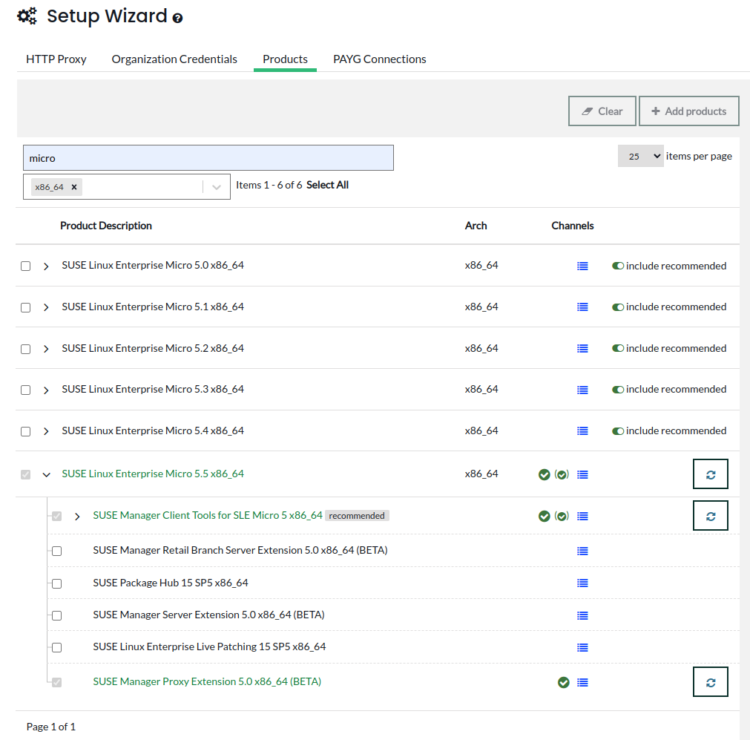Select Live Patching 15 SP5 checkbox

click(x=57, y=648)
